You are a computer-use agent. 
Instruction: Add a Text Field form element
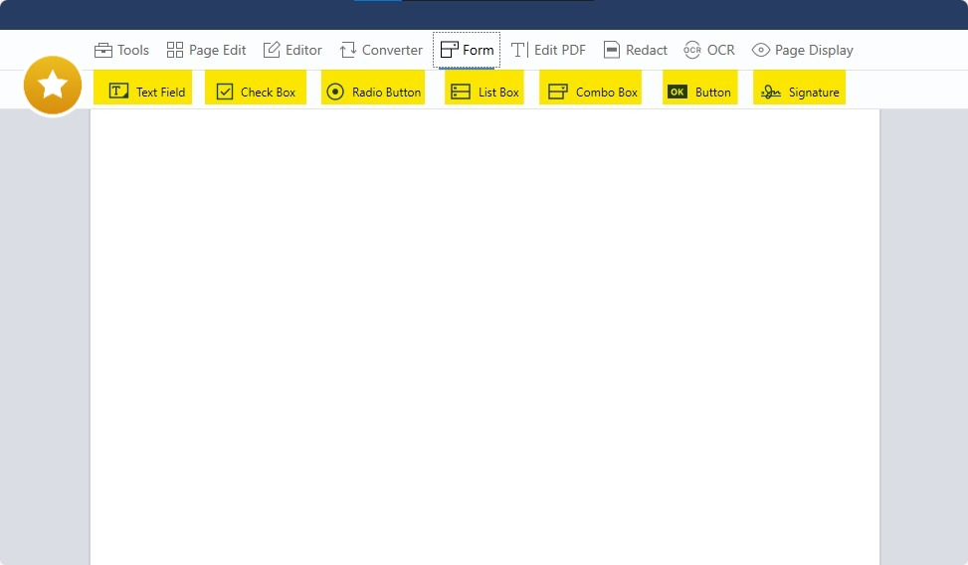tap(142, 88)
